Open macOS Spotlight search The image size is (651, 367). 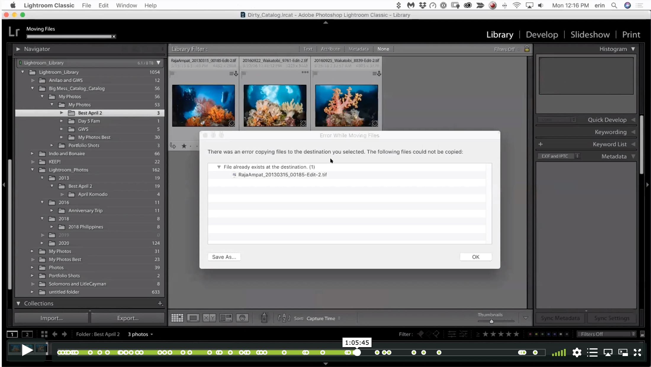coord(614,5)
